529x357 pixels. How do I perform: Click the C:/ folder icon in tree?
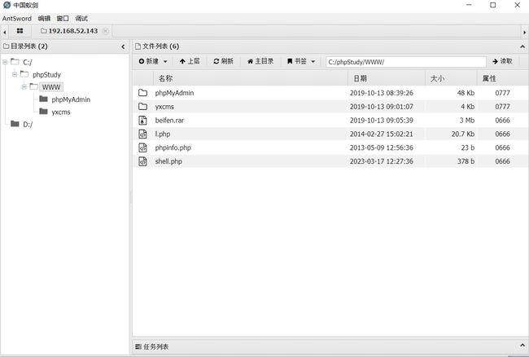(15, 61)
